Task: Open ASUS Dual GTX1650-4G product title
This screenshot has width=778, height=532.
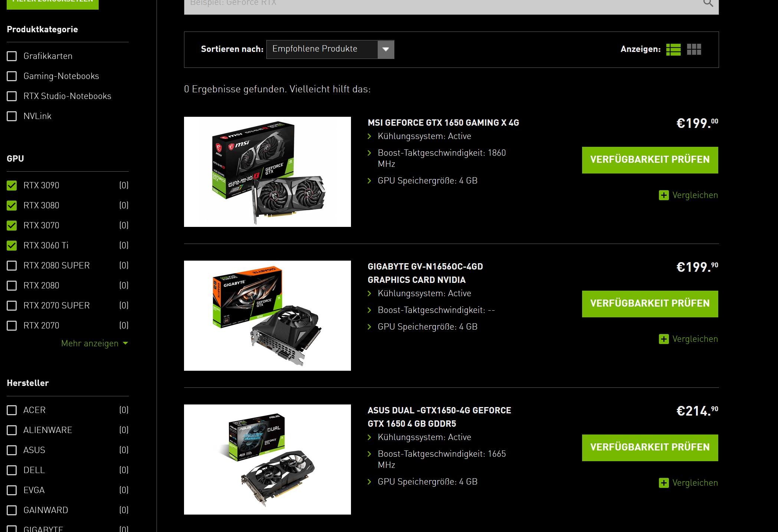Action: coord(439,417)
